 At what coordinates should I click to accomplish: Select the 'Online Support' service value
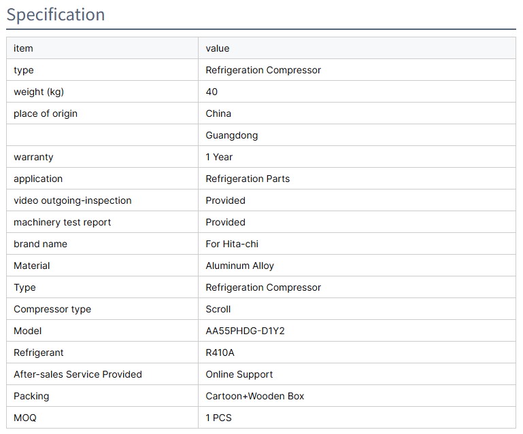coord(239,374)
